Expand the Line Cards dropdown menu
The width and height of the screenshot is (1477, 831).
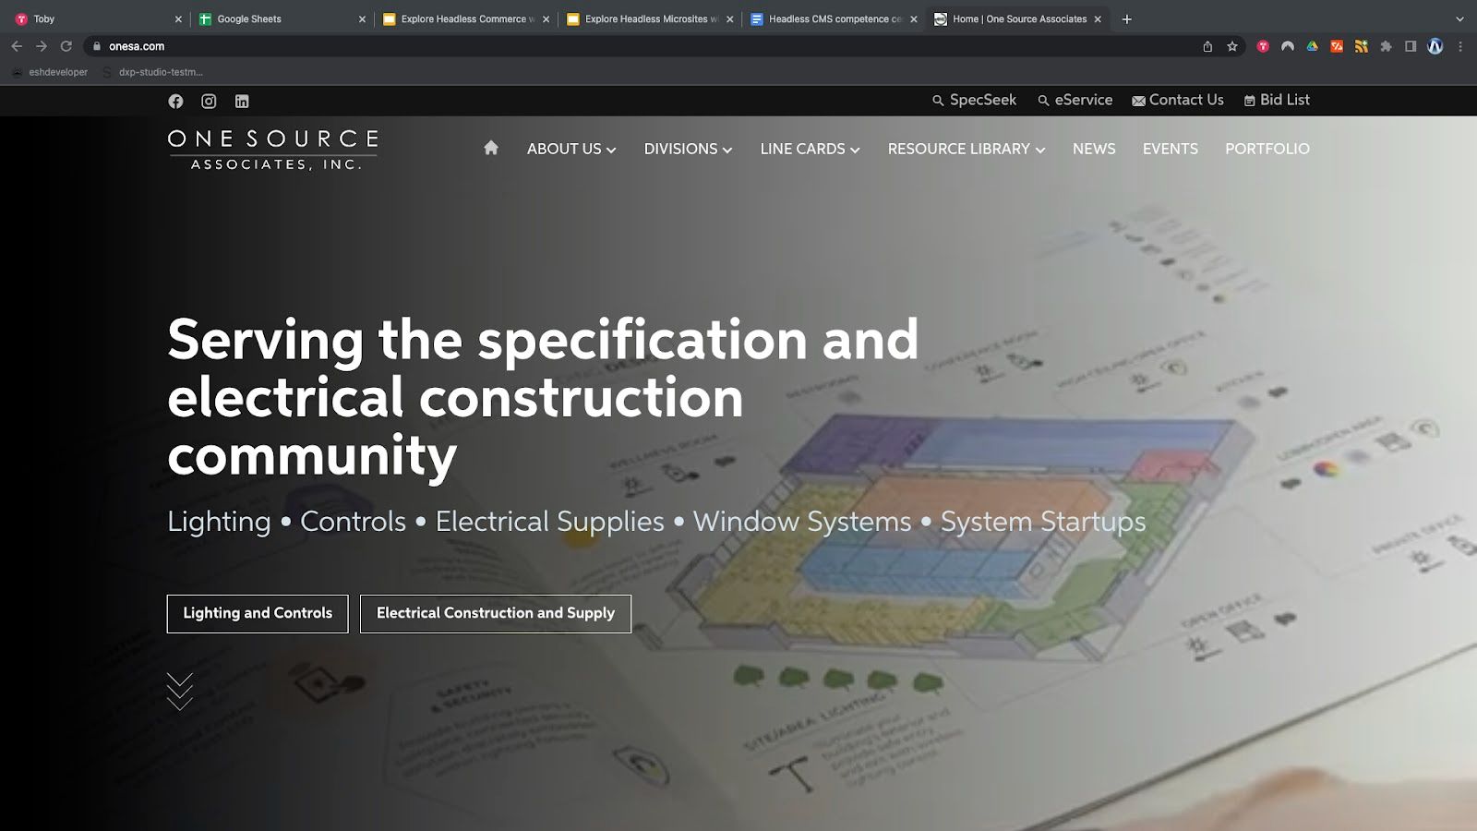tap(810, 149)
